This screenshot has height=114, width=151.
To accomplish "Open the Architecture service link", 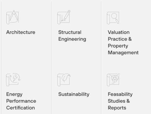I will coord(21,32).
